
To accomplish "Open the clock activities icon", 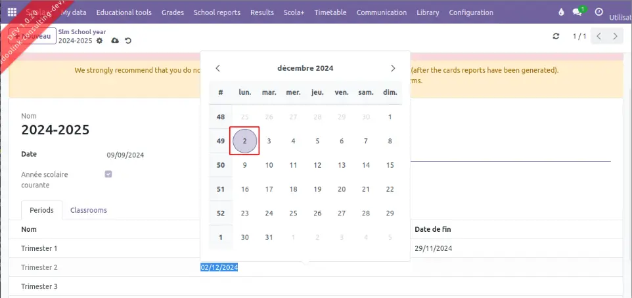I will (598, 12).
